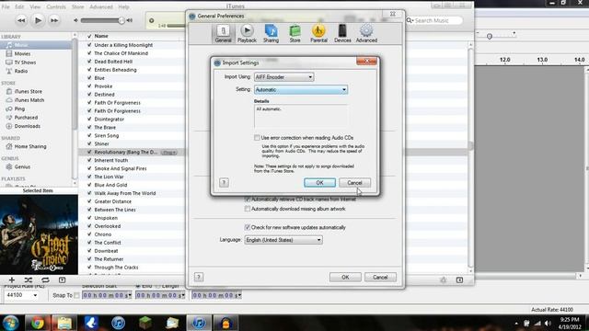The width and height of the screenshot is (589, 331).
Task: Toggle the shuffle icon in iTunes
Action: click(29, 280)
